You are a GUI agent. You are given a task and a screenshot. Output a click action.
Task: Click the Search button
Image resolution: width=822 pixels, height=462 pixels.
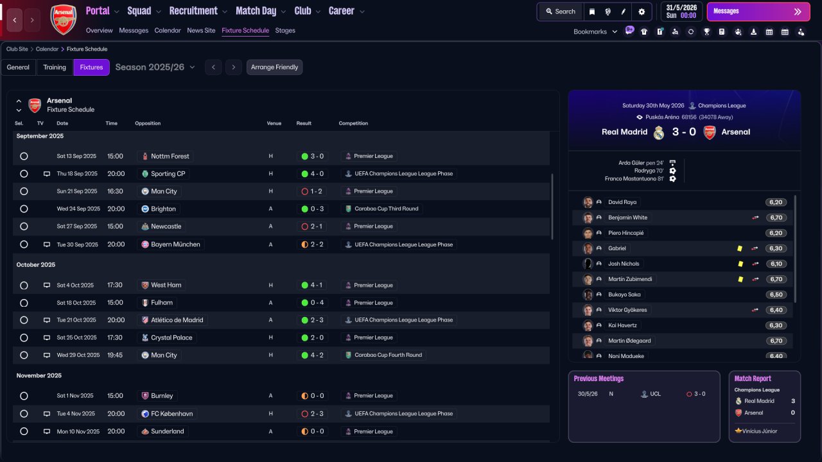tap(560, 12)
